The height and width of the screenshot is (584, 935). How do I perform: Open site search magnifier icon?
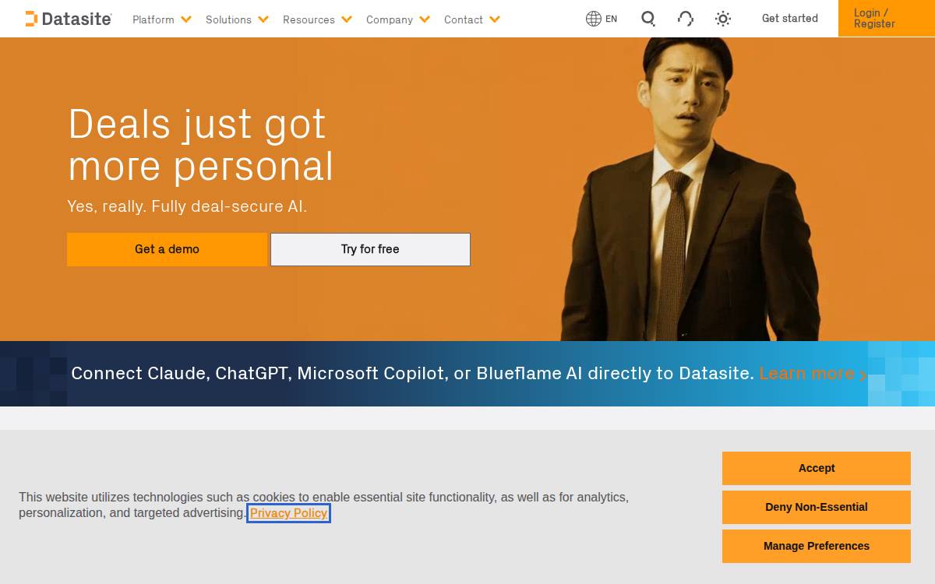point(648,19)
